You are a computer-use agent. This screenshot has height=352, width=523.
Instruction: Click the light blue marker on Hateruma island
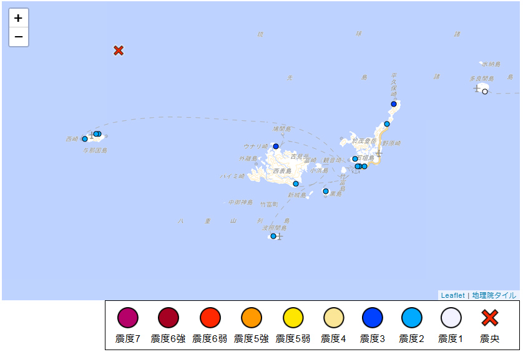click(x=273, y=236)
